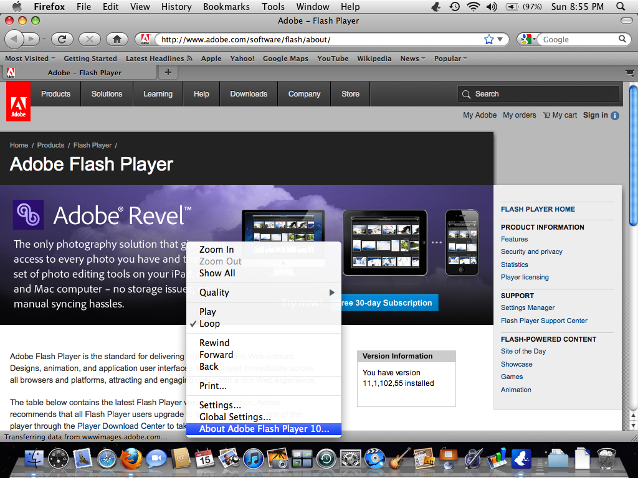Open the search engine selector dropdown
Image resolution: width=638 pixels, height=478 pixels.
(528, 39)
